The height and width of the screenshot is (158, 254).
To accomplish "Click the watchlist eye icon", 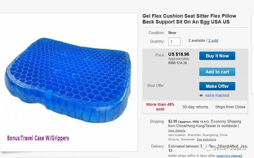I will pos(201,96).
